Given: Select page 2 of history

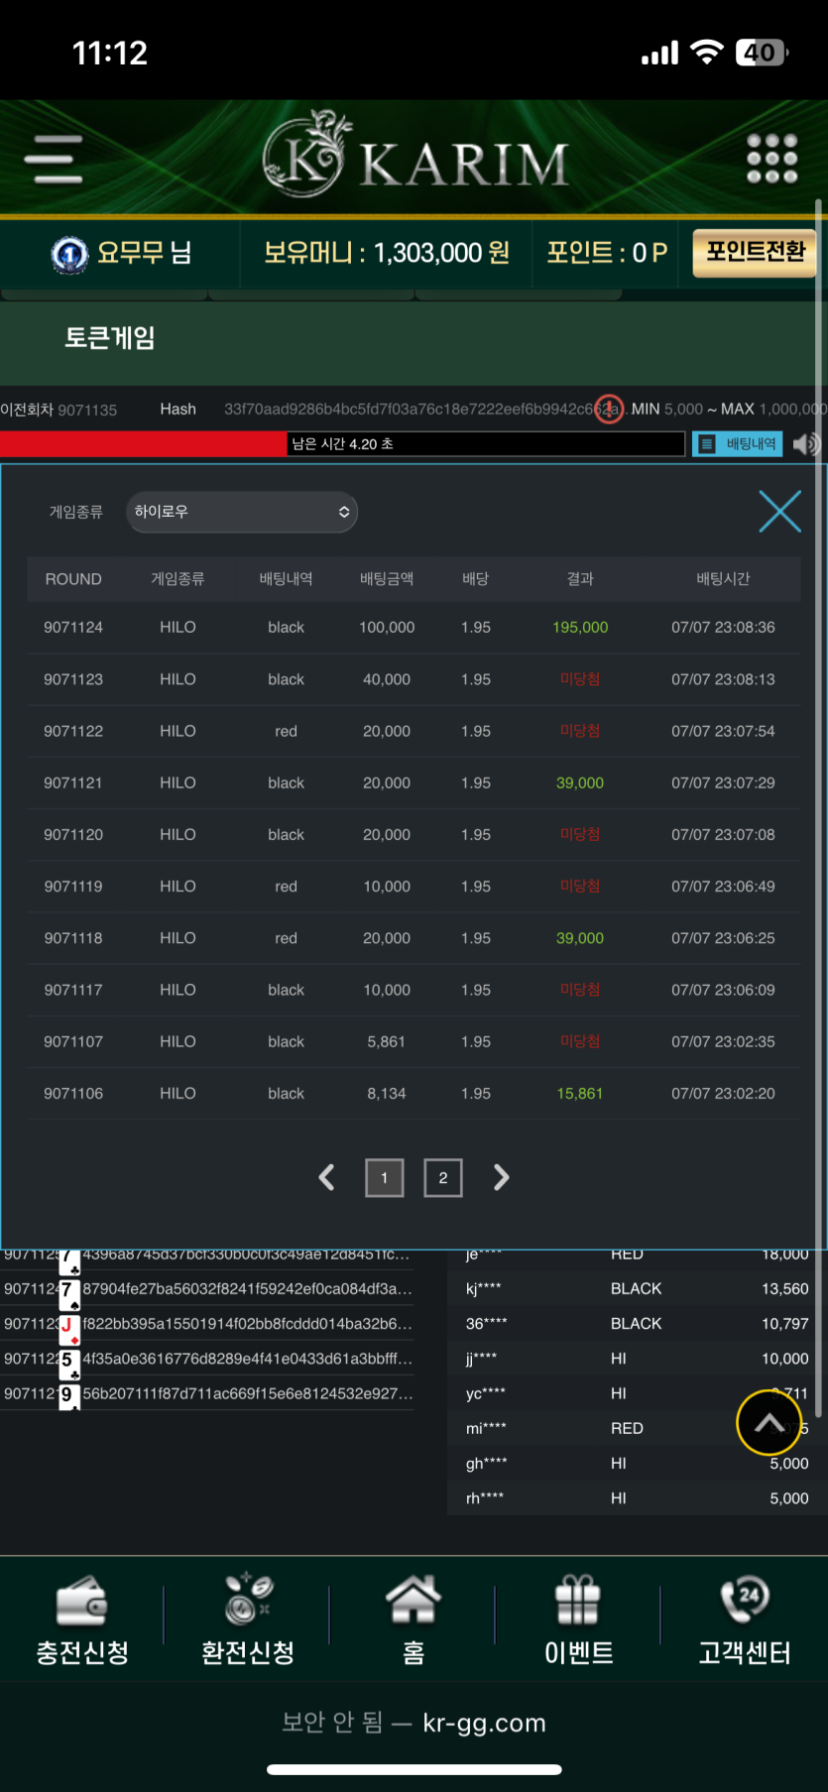Looking at the screenshot, I should coord(443,1177).
